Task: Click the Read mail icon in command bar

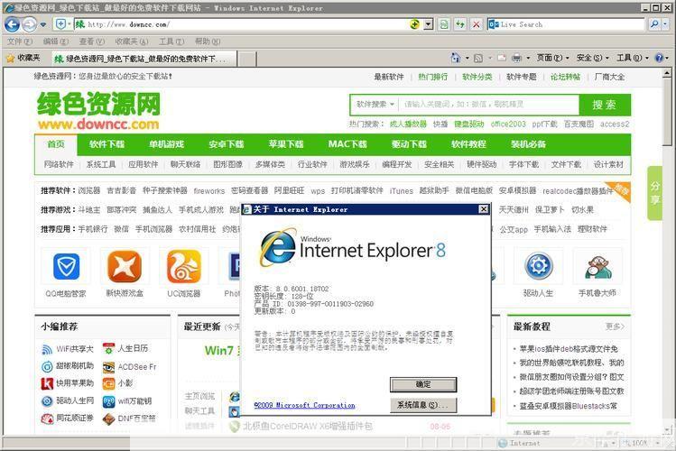Action: (x=502, y=58)
